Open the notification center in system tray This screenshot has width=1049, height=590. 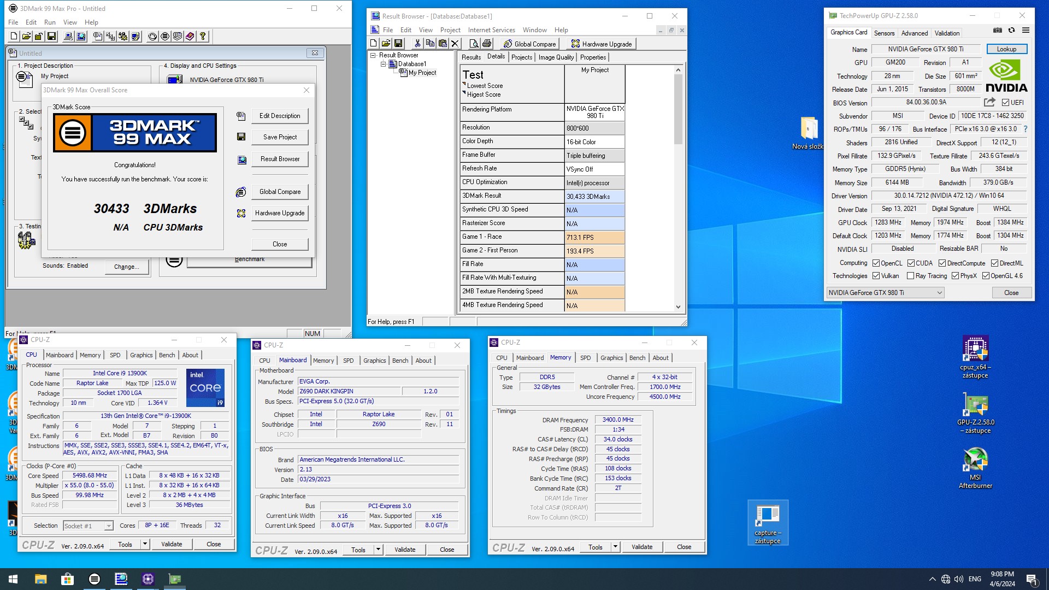(x=1032, y=579)
